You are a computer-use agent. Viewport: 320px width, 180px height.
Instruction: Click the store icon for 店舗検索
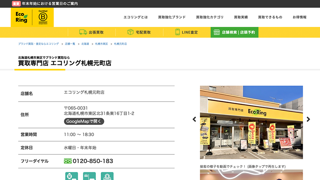[216, 32]
